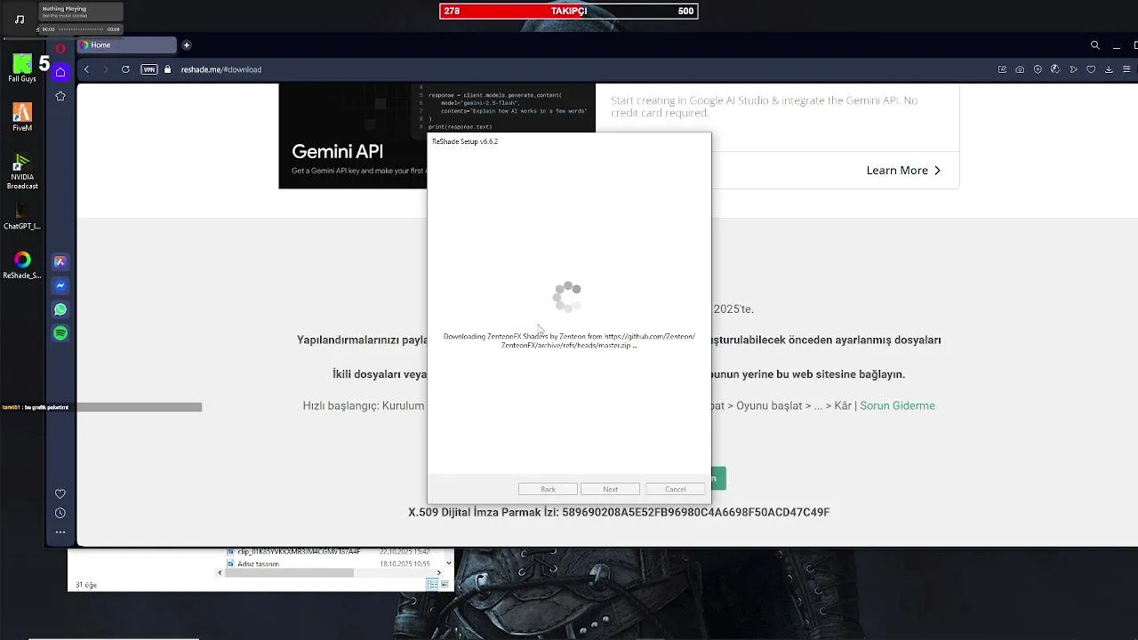Image resolution: width=1138 pixels, height=640 pixels.
Task: Click the padlock site info icon
Action: point(167,69)
